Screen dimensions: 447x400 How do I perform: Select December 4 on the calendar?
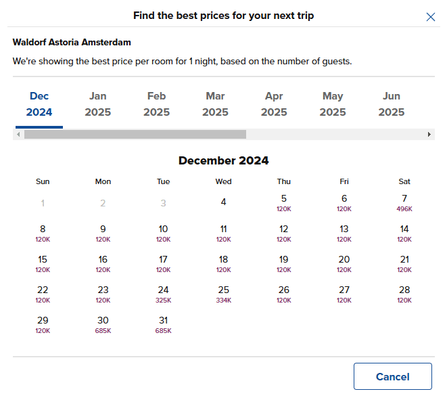click(x=224, y=202)
